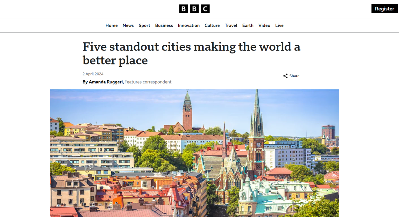This screenshot has height=217, width=399.
Task: Select Sport in the navigation bar
Action: click(x=144, y=25)
